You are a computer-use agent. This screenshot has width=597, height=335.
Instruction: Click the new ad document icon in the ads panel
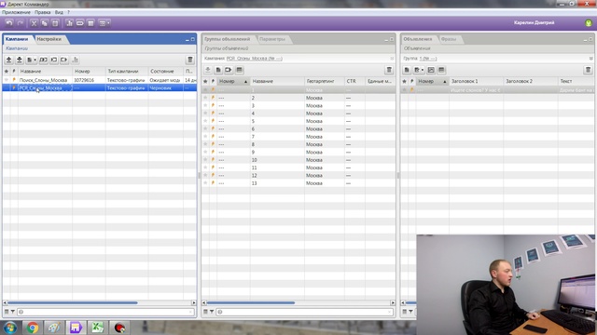coord(407,70)
